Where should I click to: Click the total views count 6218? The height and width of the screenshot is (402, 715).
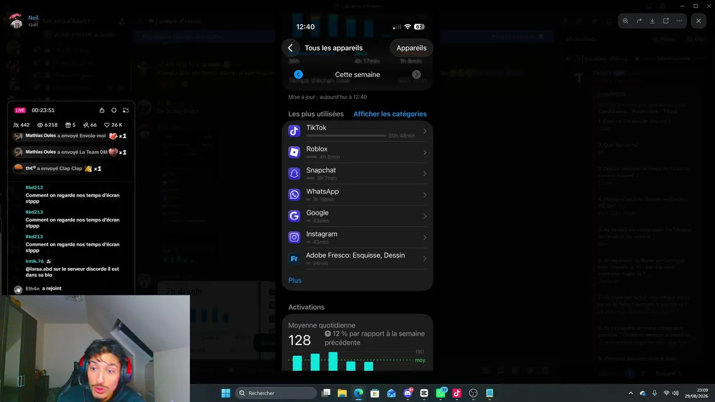pos(47,125)
